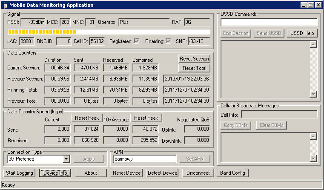Run Detect Device
The width and height of the screenshot is (324, 190).
coord(162,173)
